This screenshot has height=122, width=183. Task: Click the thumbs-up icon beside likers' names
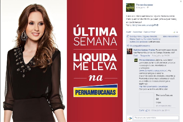click(x=128, y=36)
